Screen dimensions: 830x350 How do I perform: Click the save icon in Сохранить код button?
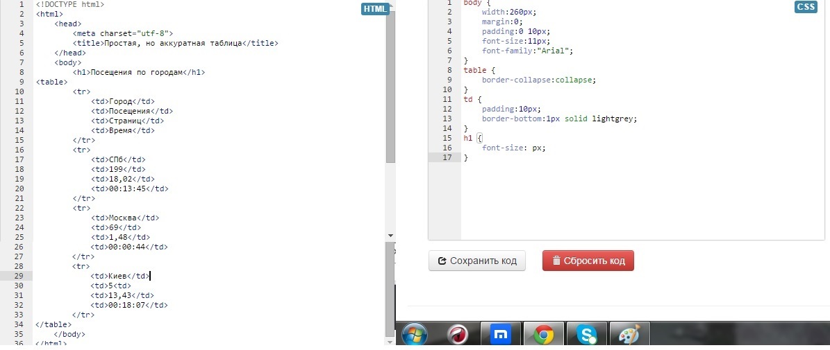(442, 261)
